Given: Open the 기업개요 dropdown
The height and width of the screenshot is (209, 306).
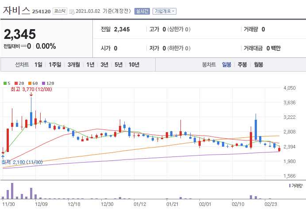Looking at the screenshot, I should tap(164, 11).
